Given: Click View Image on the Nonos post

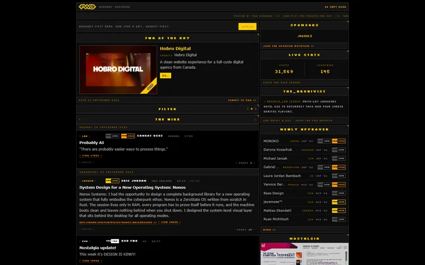Looking at the screenshot, I should point(169,222).
